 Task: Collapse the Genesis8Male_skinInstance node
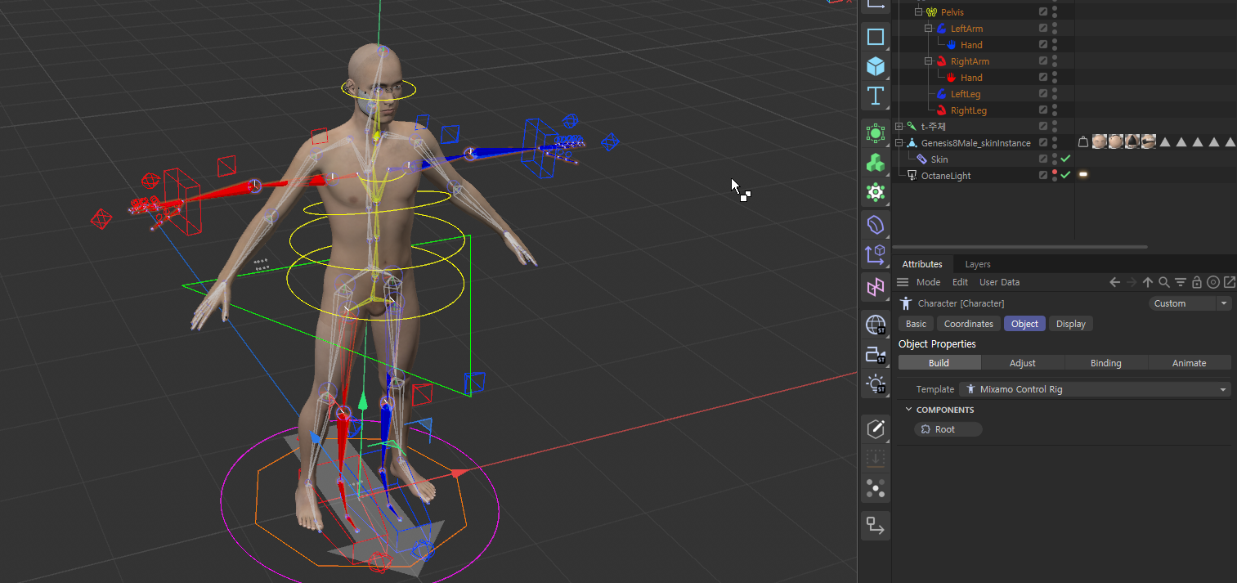[899, 143]
